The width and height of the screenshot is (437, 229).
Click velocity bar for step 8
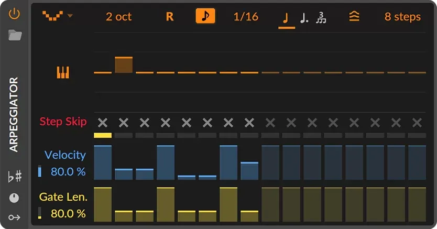tap(249, 171)
